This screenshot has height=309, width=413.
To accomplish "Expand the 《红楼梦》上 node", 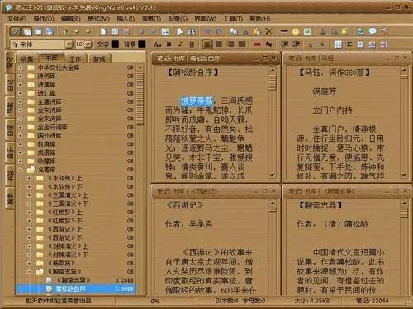I will click(29, 213).
